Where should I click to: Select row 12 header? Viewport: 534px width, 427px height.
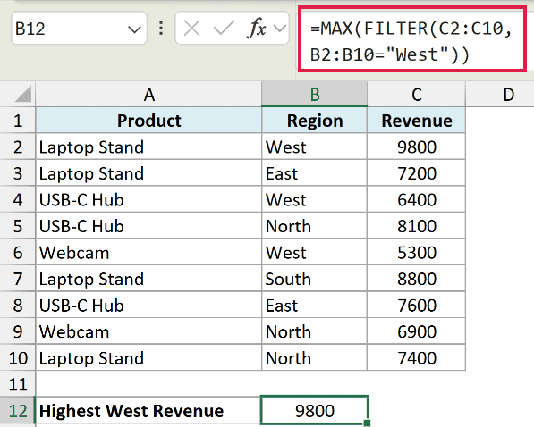[x=18, y=411]
